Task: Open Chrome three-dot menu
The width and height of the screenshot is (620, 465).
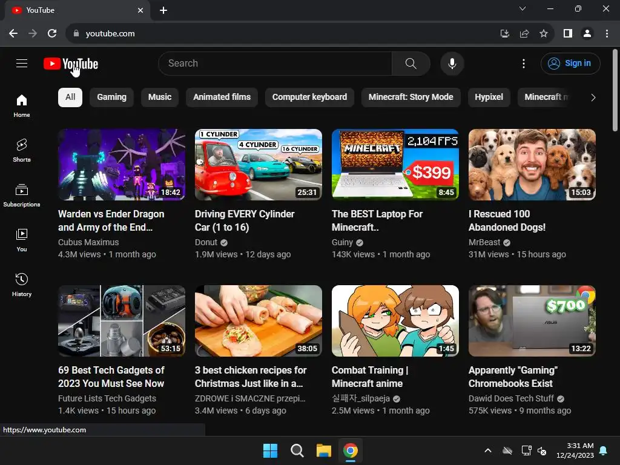Action: point(607,34)
